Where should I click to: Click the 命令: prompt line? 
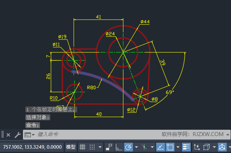(32, 125)
